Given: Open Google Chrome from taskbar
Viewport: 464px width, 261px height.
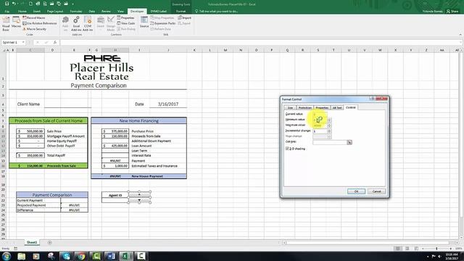Looking at the screenshot, I should point(81,256).
